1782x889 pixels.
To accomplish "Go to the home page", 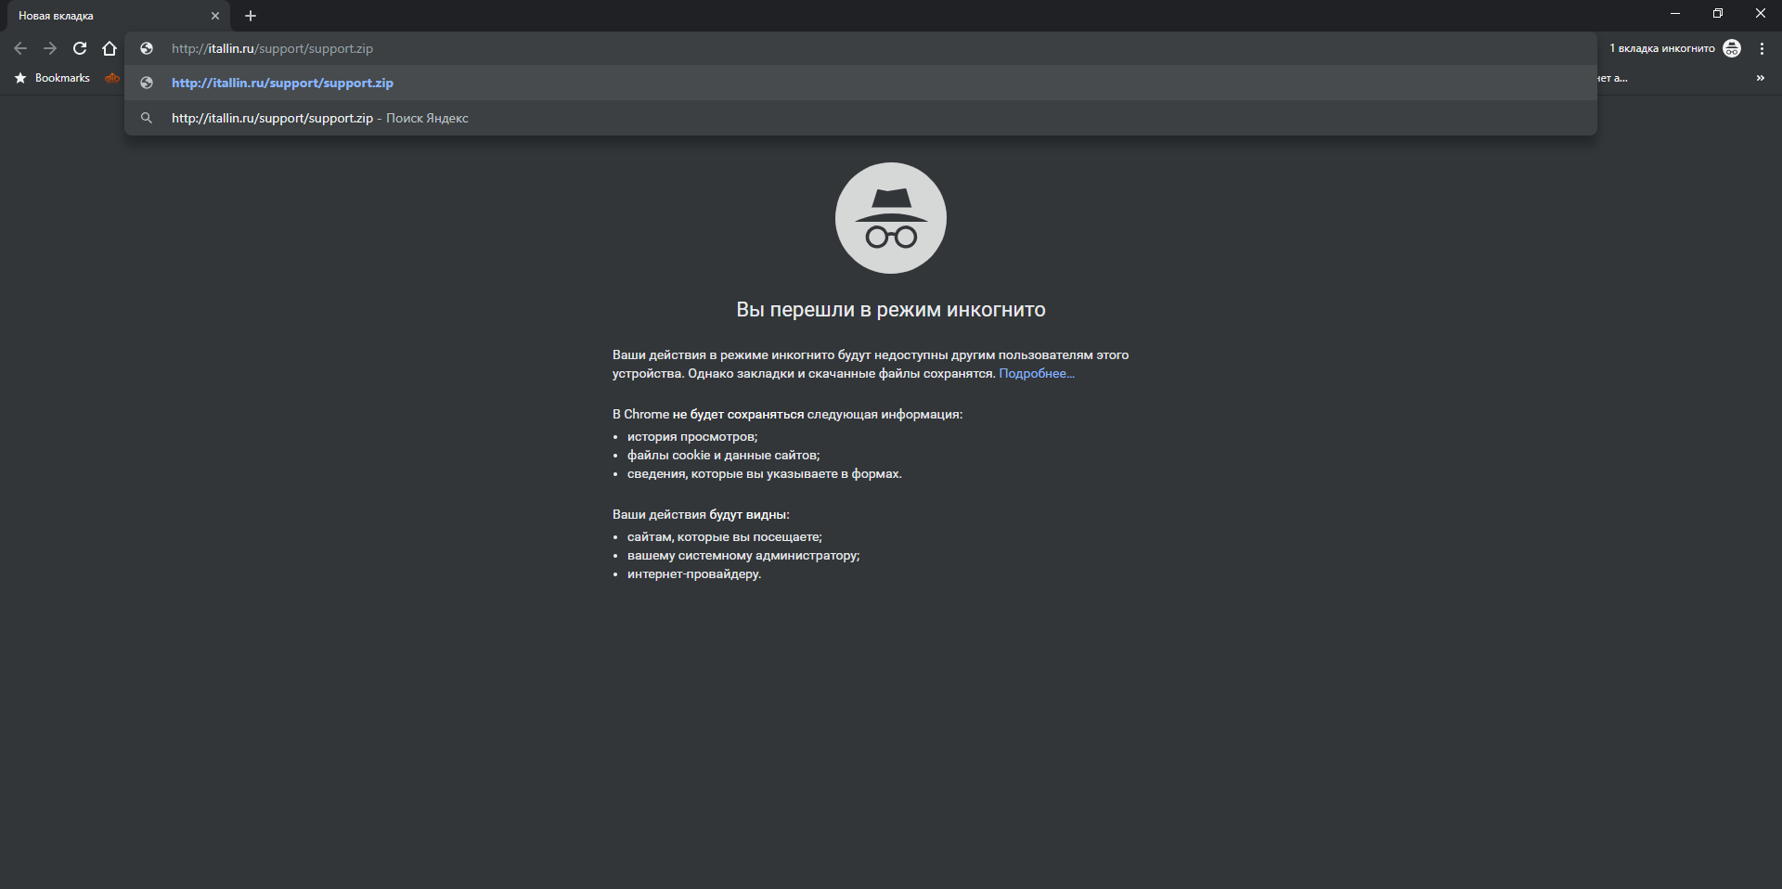I will click(x=110, y=48).
